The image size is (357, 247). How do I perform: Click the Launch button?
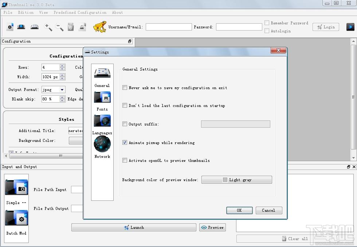pyautogui.click(x=134, y=227)
